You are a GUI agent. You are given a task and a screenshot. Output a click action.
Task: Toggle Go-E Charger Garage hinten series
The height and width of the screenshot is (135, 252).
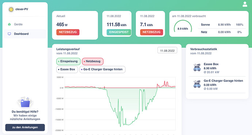tap(102, 69)
